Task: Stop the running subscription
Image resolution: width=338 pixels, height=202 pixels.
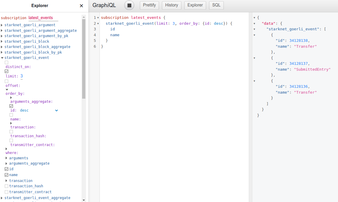Action: (129, 5)
